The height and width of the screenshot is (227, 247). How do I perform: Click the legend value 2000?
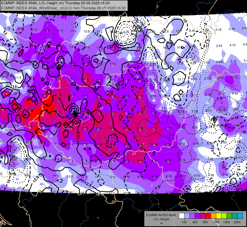237,222
